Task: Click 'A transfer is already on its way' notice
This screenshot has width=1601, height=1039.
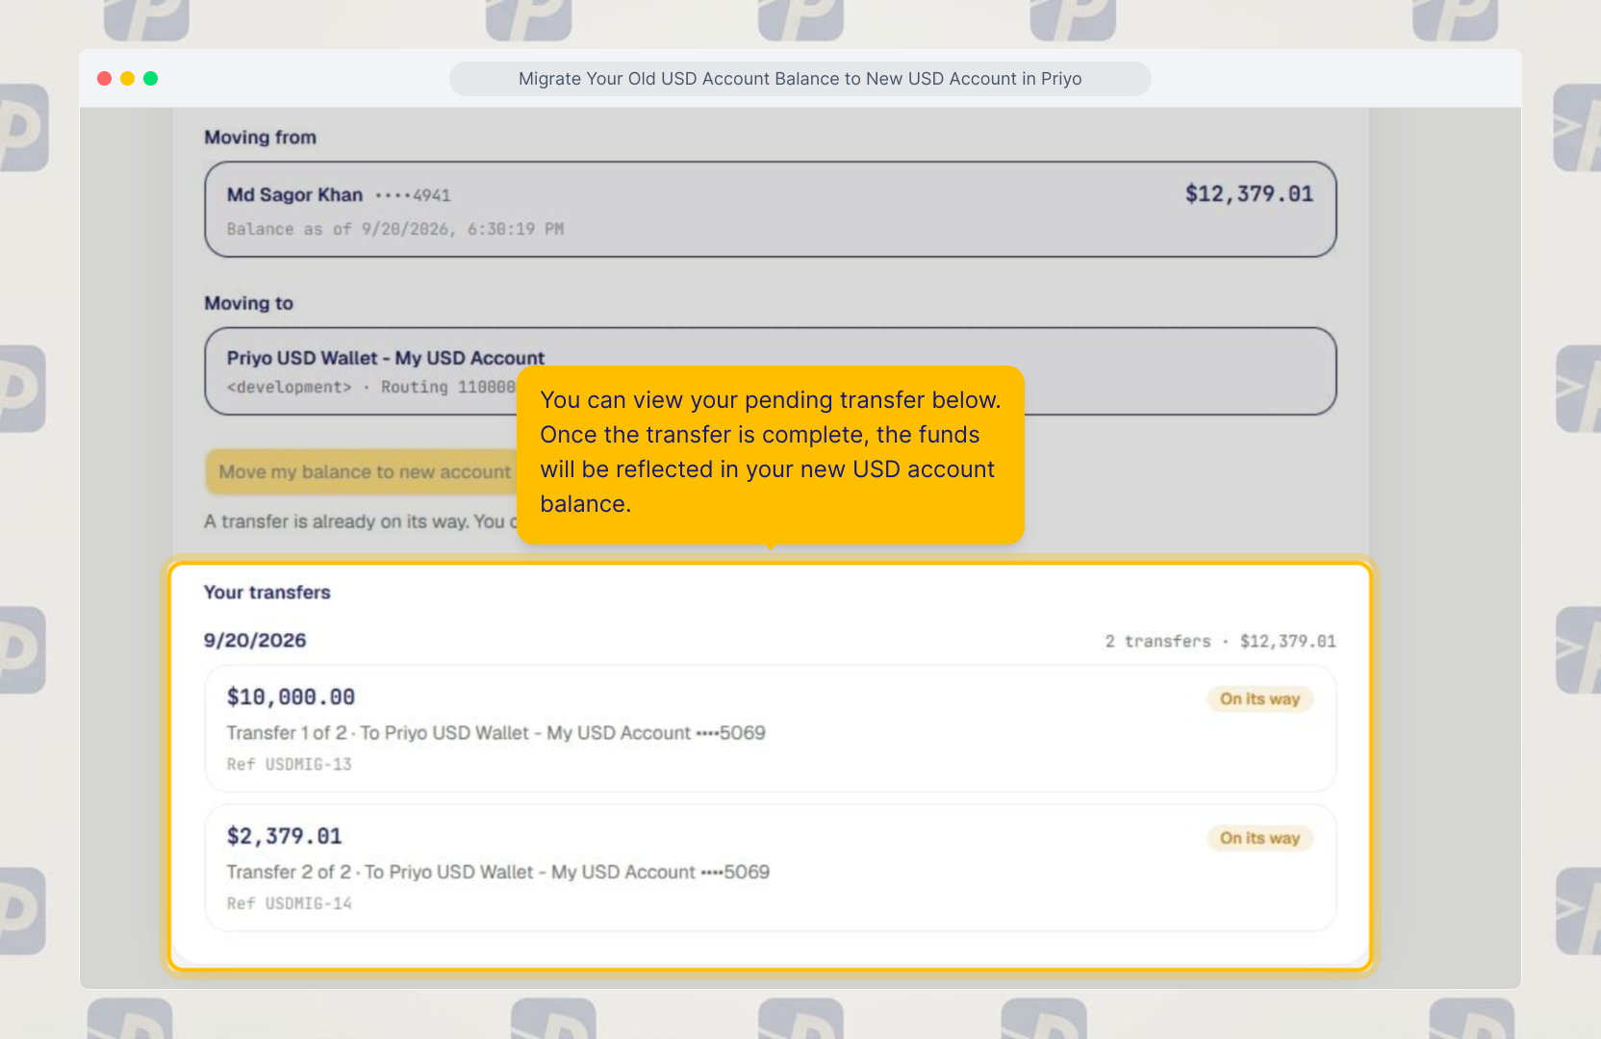Action: (361, 521)
